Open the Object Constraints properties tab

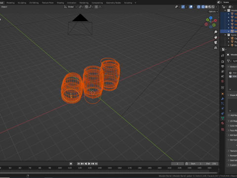[x=223, y=113]
